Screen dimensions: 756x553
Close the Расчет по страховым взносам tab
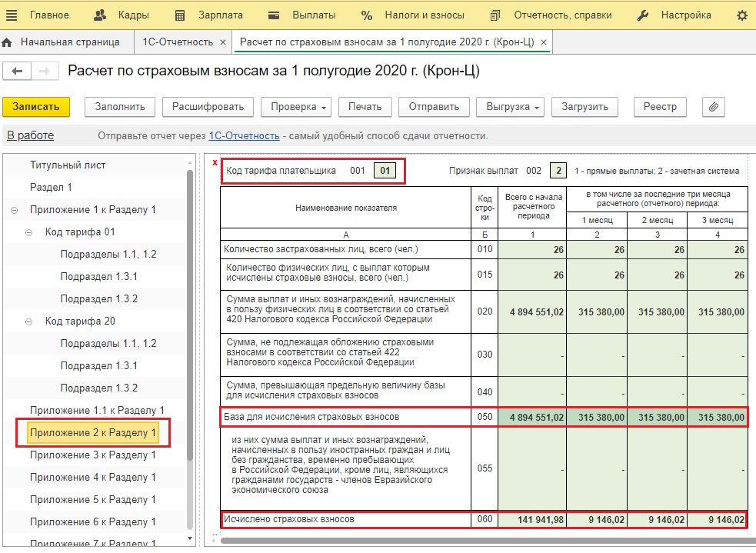[544, 42]
